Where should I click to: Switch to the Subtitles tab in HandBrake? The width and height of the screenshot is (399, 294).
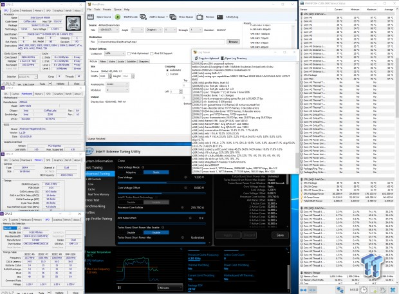click(131, 62)
